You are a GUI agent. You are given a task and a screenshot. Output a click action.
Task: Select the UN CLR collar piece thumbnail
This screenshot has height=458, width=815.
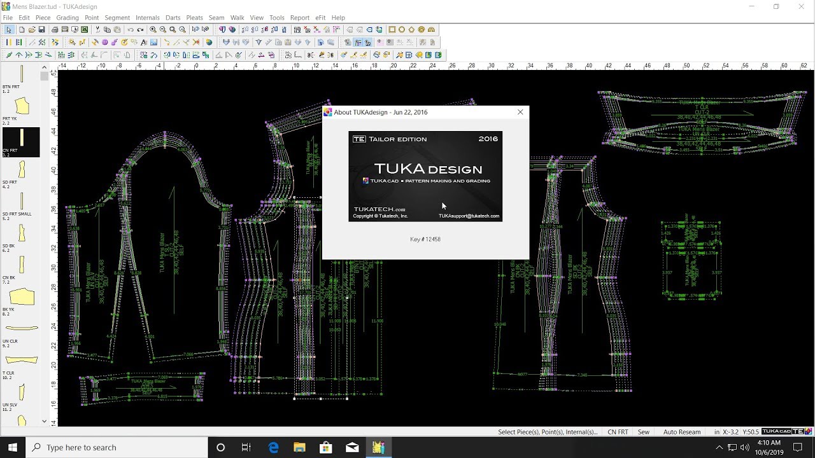[x=22, y=328]
